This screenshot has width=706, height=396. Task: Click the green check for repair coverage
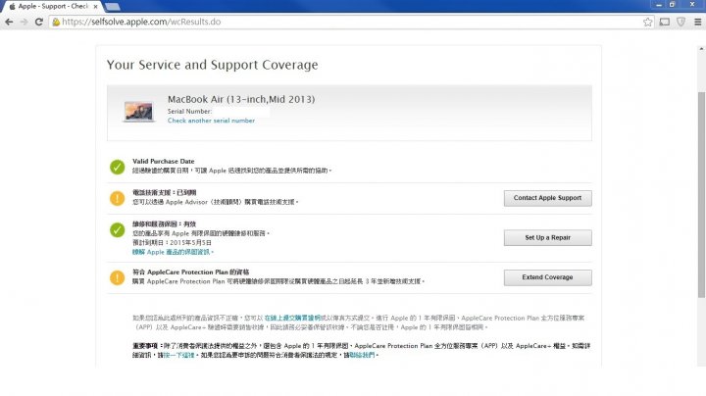click(x=117, y=230)
